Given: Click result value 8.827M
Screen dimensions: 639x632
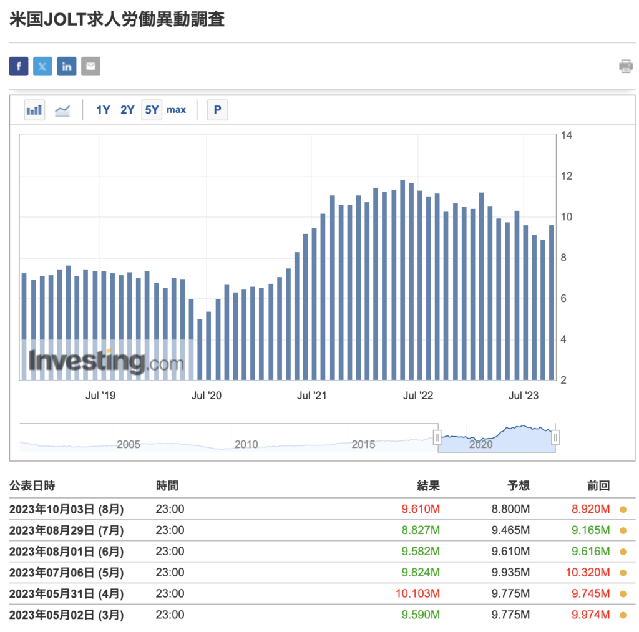Looking at the screenshot, I should 421,530.
